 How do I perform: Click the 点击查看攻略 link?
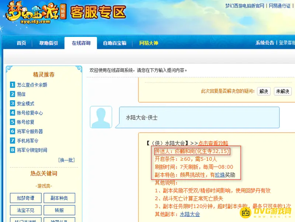[213, 143]
